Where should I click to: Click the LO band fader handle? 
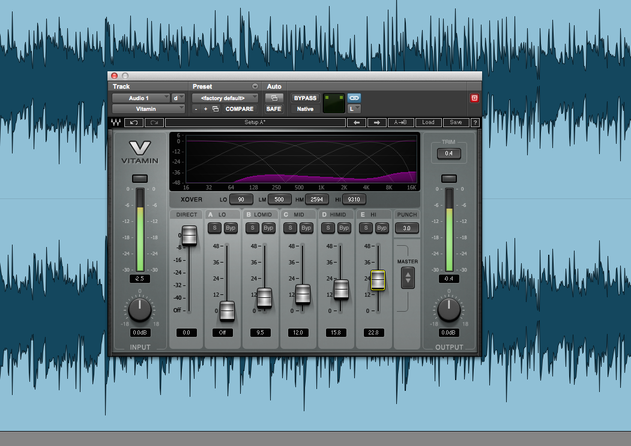click(227, 311)
